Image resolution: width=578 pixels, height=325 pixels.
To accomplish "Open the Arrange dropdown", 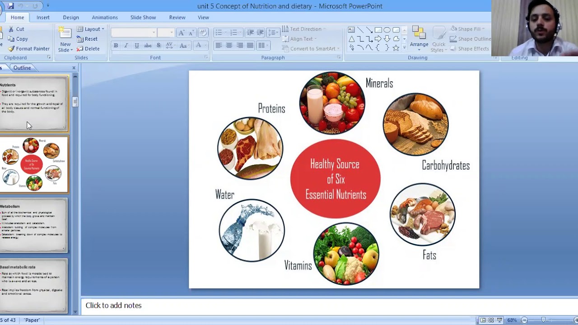I will click(x=419, y=39).
